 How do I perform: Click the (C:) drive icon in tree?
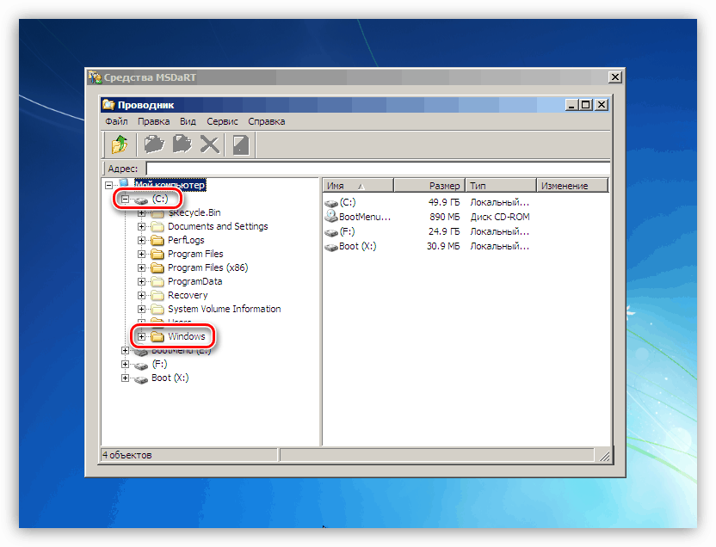(x=141, y=200)
